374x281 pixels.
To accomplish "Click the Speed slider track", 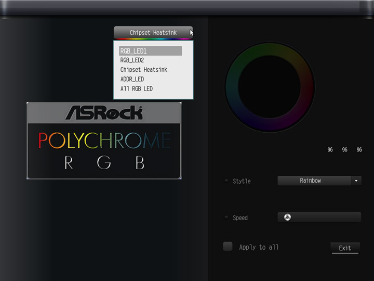I will pyautogui.click(x=319, y=217).
